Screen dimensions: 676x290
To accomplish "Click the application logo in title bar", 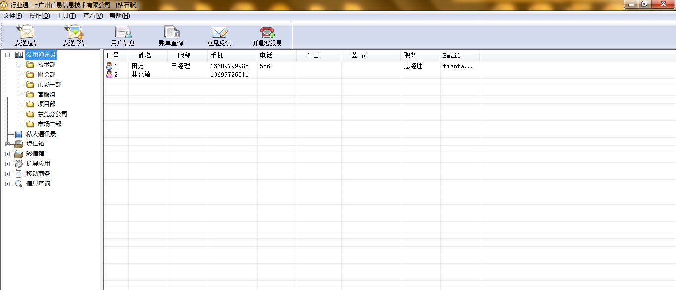I will [4, 5].
